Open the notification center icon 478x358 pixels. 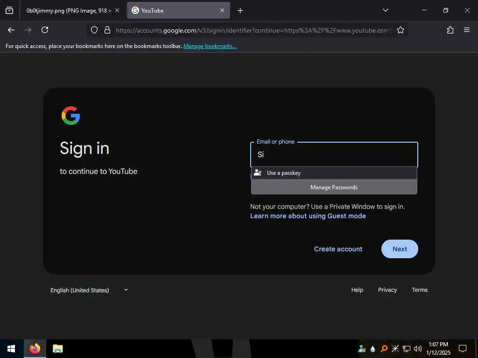pyautogui.click(x=463, y=349)
